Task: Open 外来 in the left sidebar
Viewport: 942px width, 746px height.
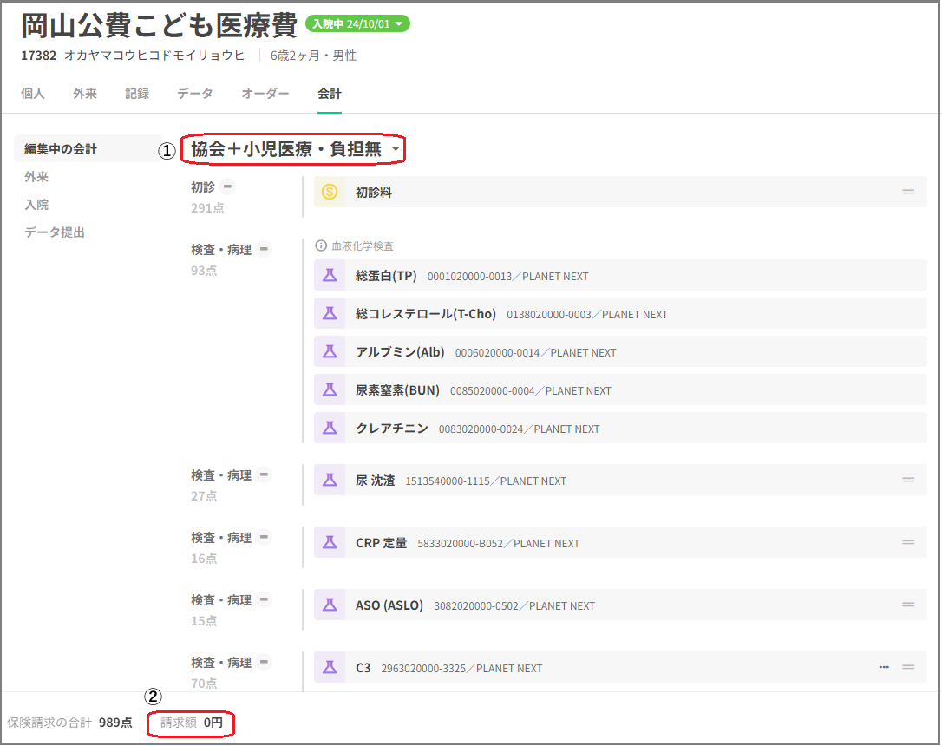Action: (36, 177)
